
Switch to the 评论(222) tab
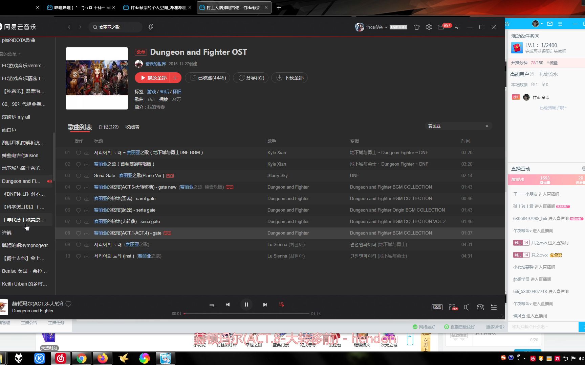coord(109,127)
